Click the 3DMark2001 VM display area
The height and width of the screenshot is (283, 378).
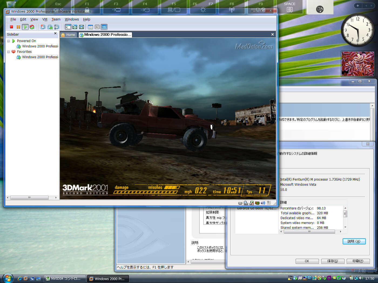[x=168, y=119]
